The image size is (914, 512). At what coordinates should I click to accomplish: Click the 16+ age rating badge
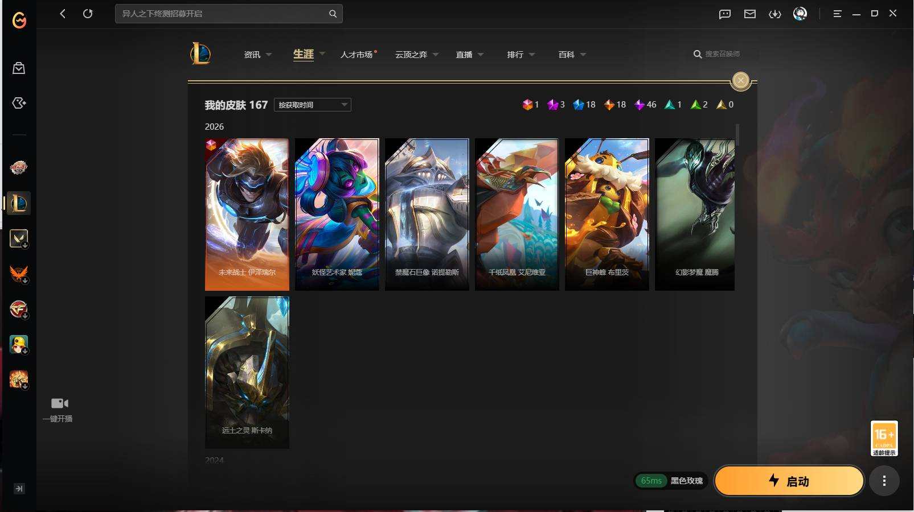884,438
